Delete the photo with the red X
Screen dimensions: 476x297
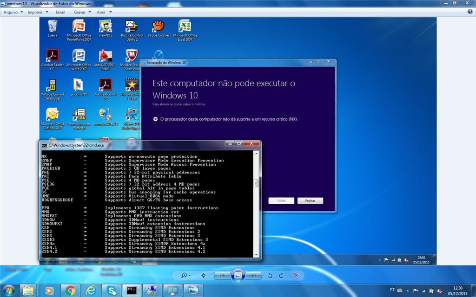point(296,275)
